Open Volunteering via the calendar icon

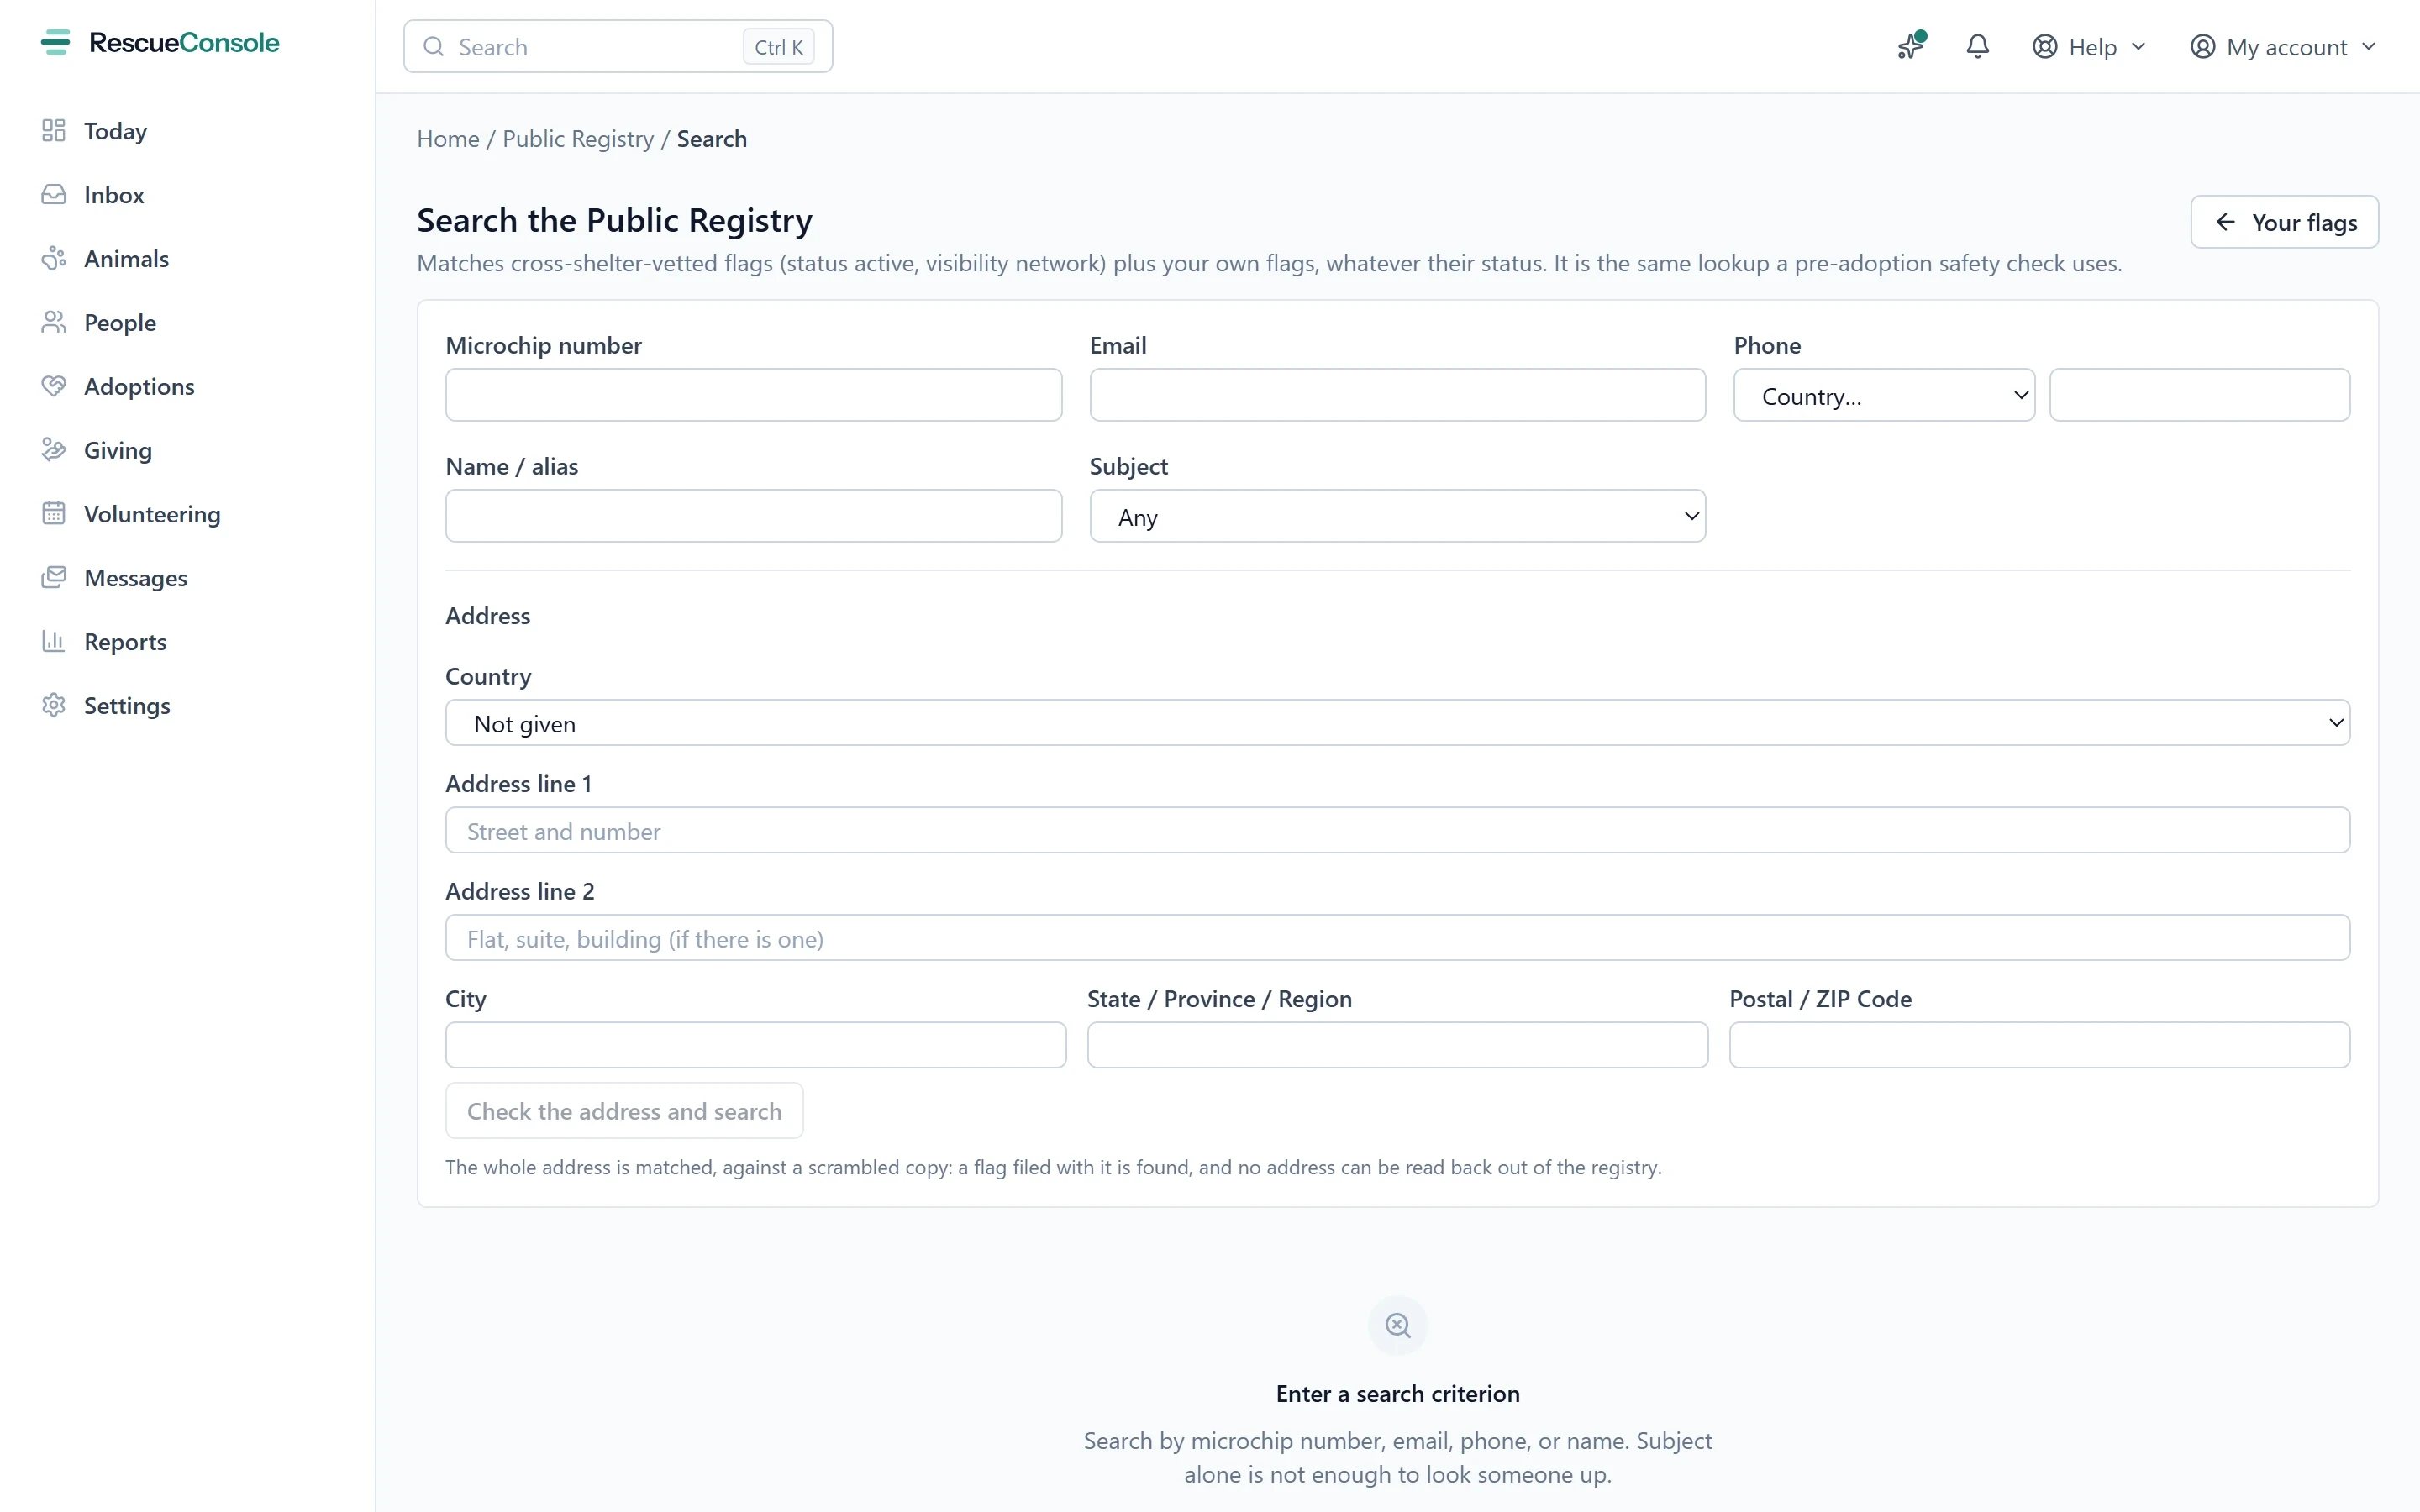54,514
